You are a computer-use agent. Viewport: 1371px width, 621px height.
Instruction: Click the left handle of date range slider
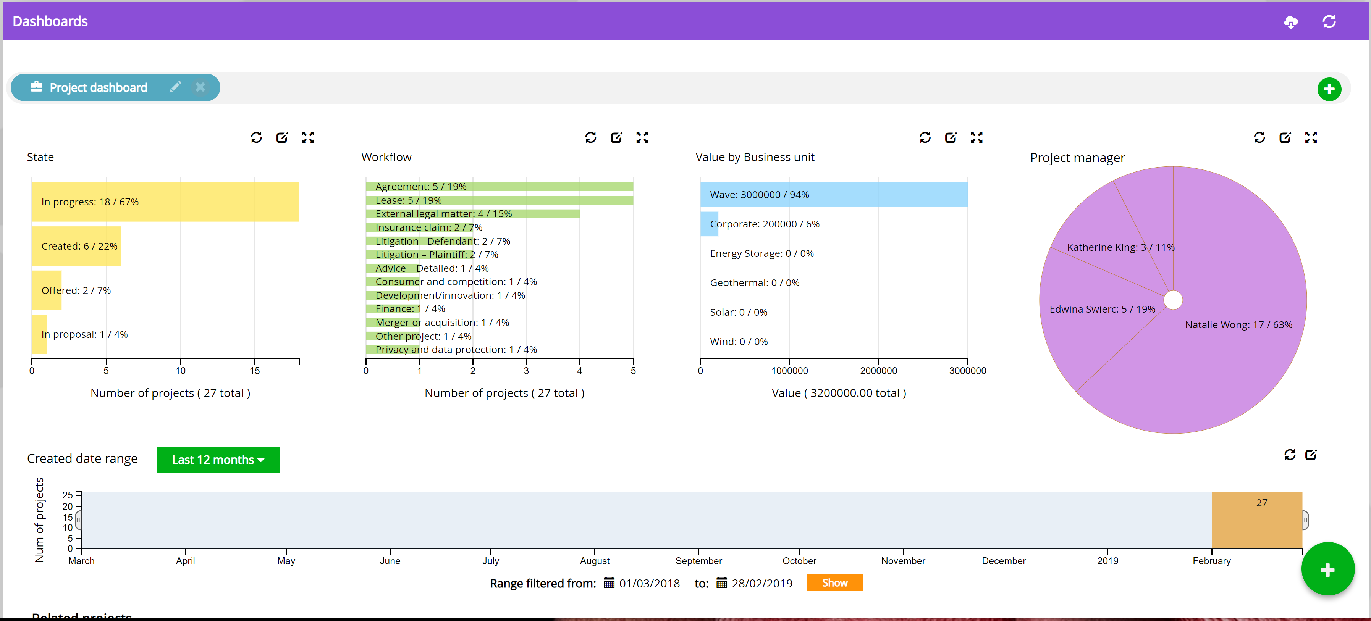(79, 520)
